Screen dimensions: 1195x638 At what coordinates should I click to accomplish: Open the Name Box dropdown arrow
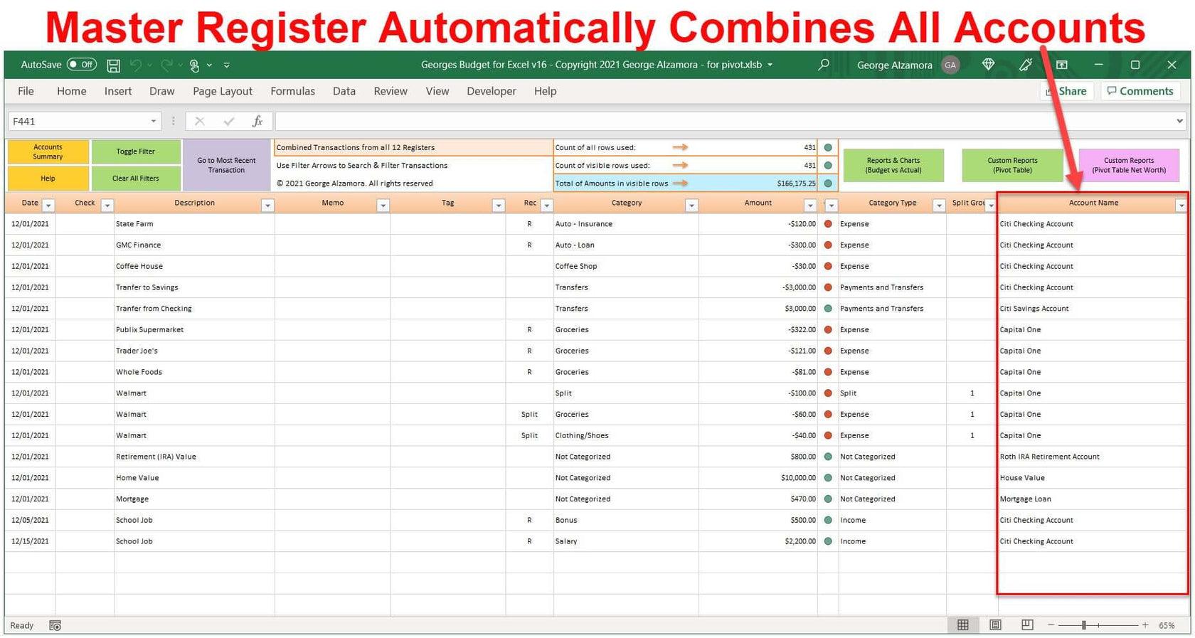click(x=153, y=122)
